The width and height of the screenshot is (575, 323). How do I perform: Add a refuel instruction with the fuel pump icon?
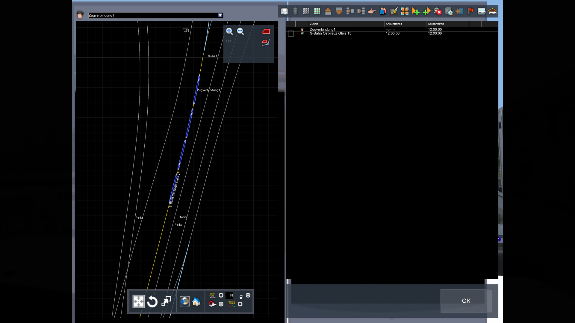pos(394,11)
